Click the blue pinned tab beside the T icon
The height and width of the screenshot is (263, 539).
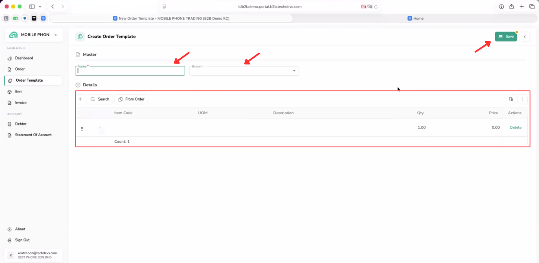point(43,19)
